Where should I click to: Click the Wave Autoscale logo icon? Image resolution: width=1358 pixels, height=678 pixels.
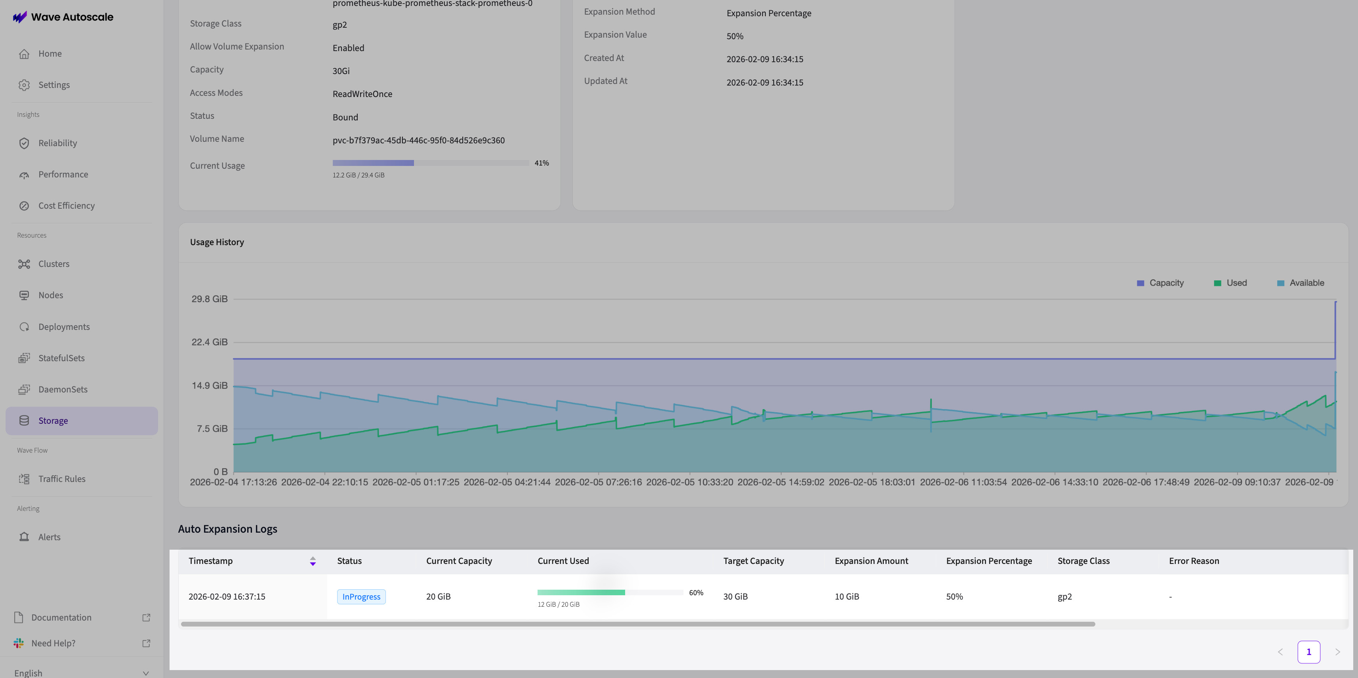tap(19, 17)
